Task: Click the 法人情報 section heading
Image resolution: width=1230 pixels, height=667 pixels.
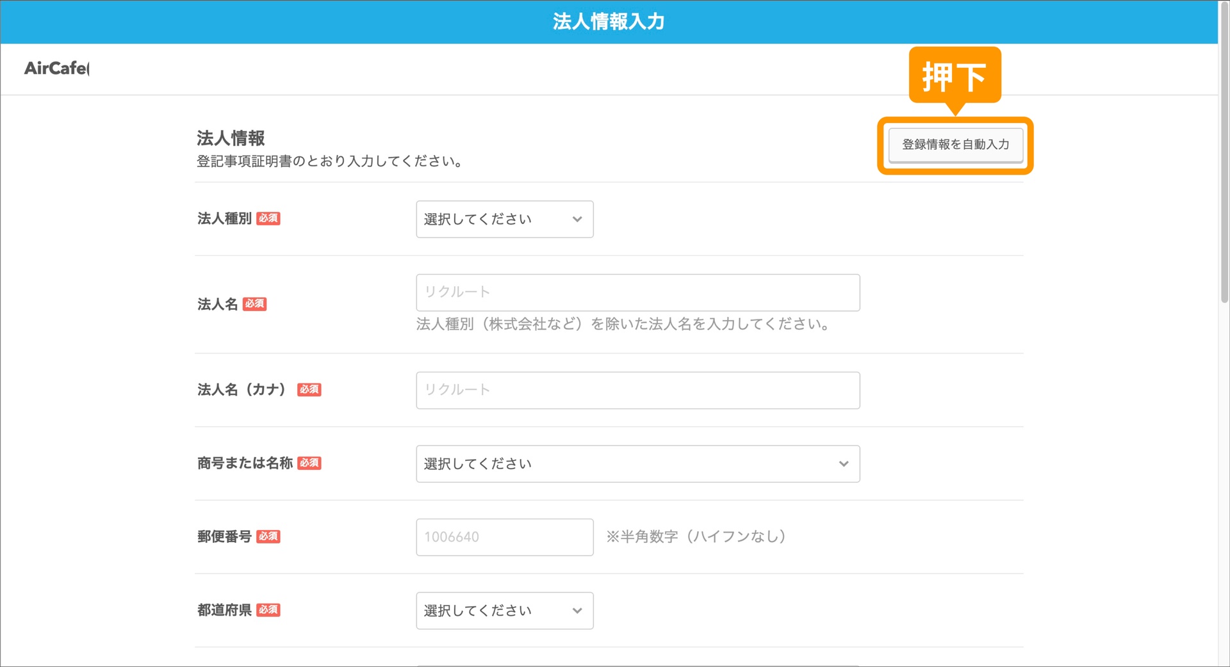Action: click(231, 138)
